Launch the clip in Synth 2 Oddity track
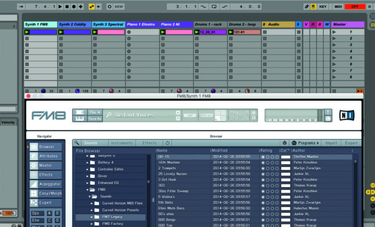 [61, 32]
